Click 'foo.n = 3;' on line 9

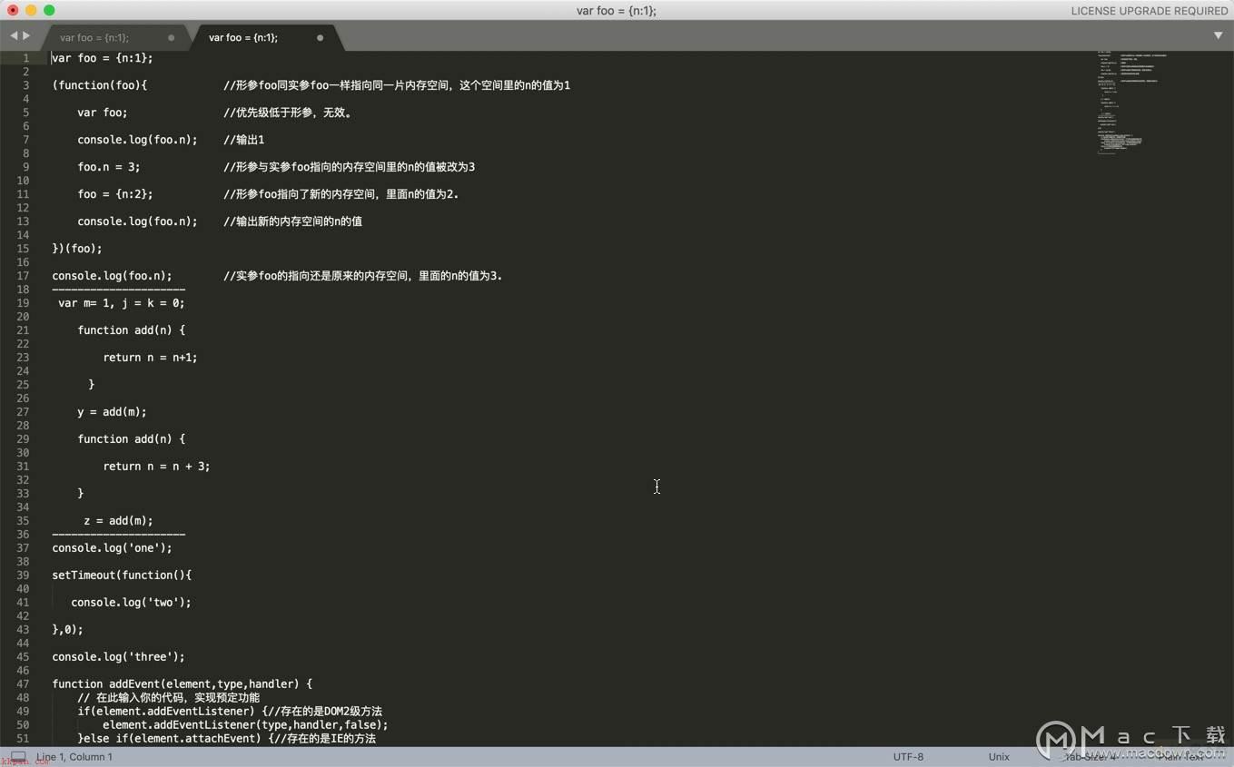coord(109,167)
